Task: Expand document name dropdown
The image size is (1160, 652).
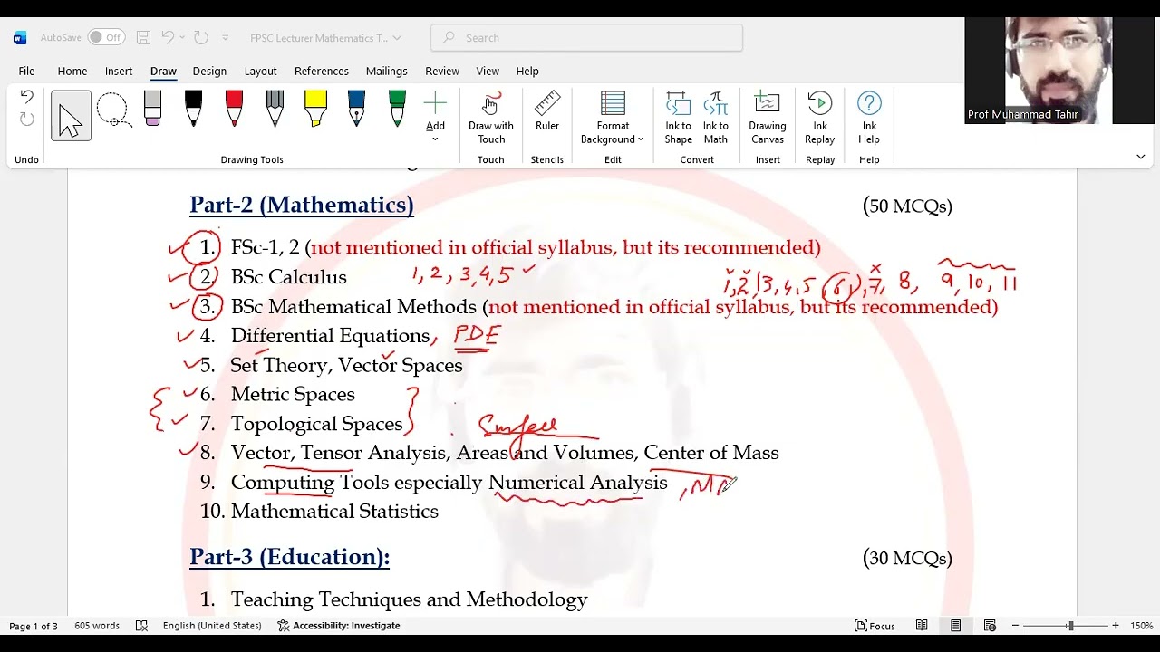Action: pos(397,38)
